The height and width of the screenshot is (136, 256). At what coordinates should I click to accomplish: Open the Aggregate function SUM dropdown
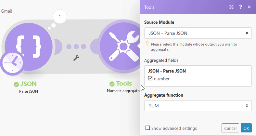pos(198,106)
